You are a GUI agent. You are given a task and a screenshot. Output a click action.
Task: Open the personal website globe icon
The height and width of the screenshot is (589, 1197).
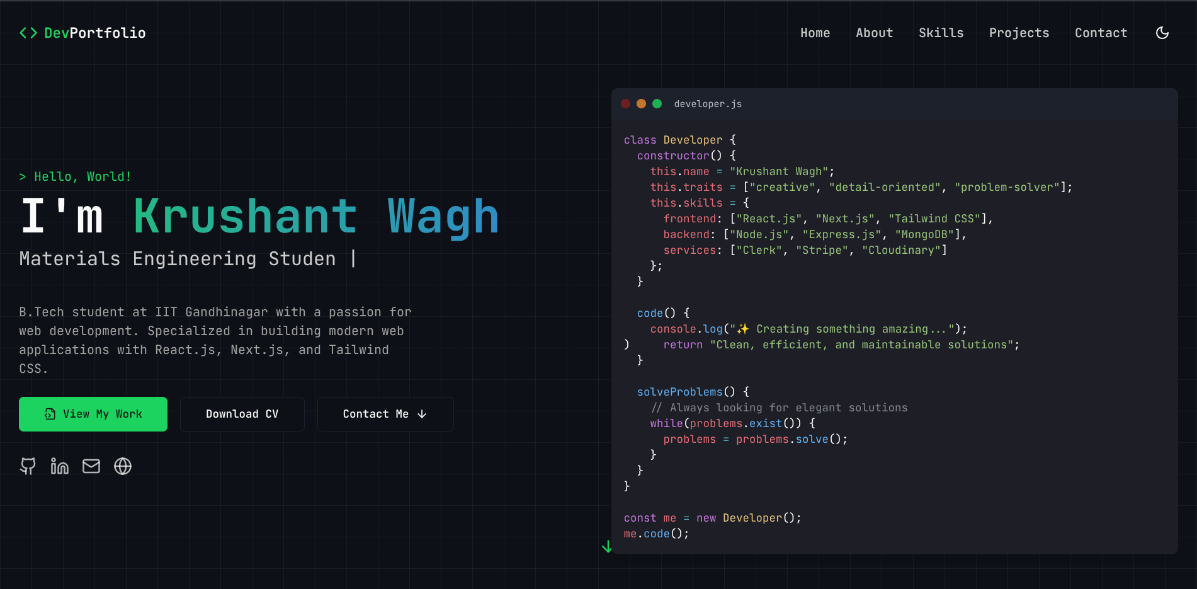click(x=123, y=466)
